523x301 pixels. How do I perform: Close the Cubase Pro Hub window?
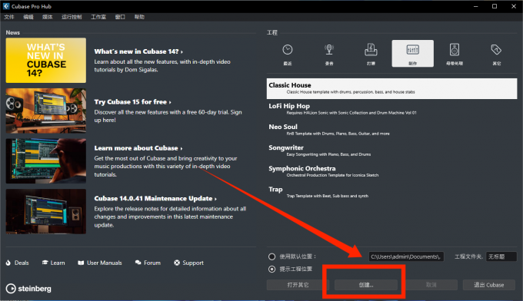pyautogui.click(x=514, y=6)
